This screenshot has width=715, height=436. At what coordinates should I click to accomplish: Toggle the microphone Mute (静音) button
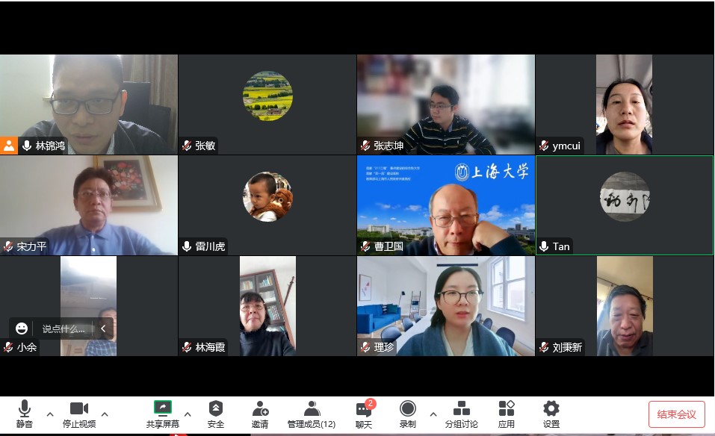[x=25, y=413]
